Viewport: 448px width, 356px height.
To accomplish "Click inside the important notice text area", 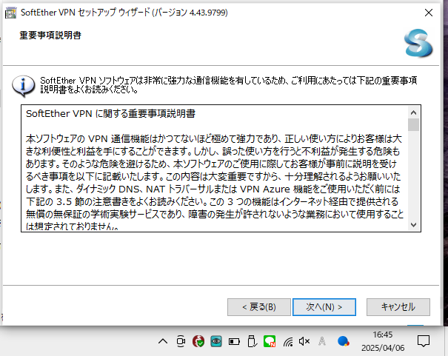I will (x=215, y=169).
